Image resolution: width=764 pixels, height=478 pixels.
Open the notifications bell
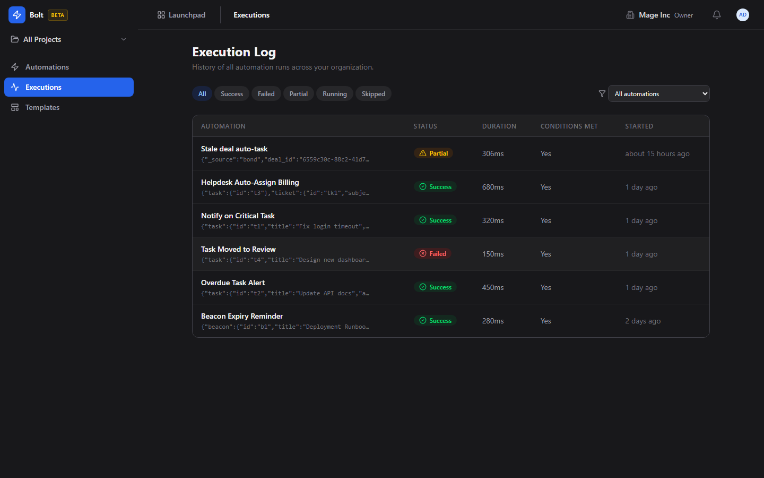coord(716,15)
